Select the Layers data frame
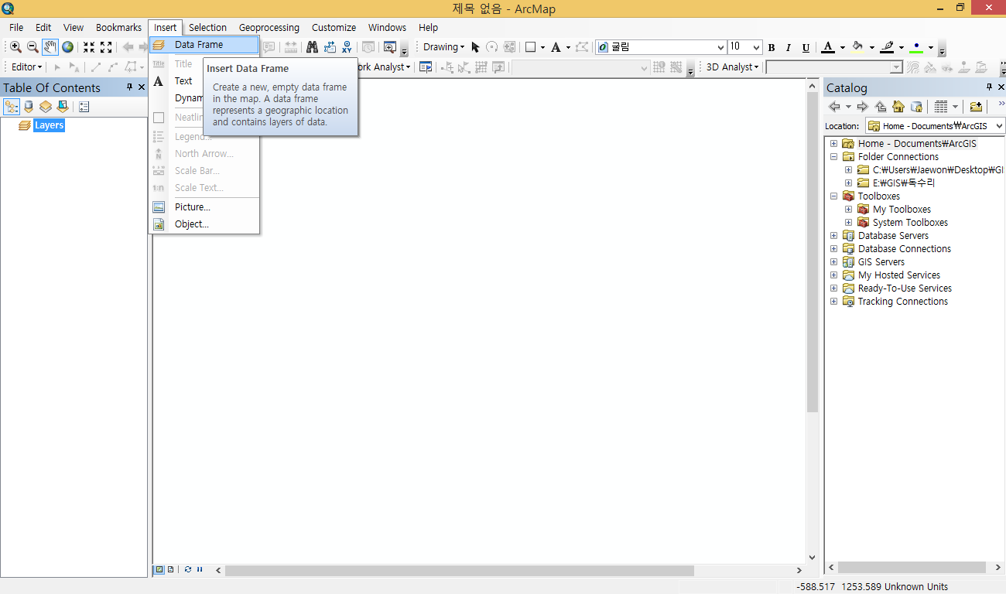The width and height of the screenshot is (1006, 594). (49, 125)
